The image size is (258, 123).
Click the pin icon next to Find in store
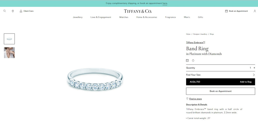[187, 99]
